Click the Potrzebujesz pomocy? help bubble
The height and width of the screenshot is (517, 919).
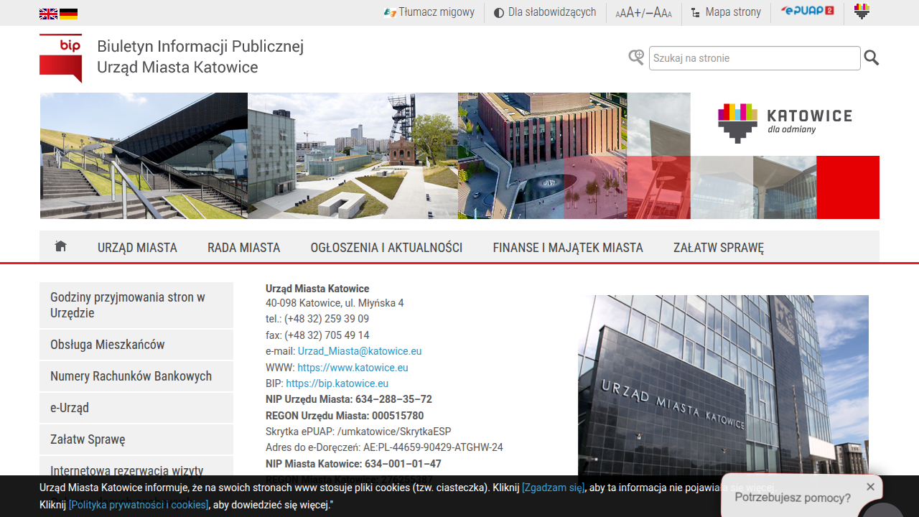click(x=793, y=498)
